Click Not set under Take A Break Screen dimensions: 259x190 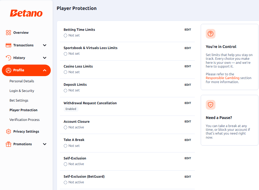point(74,146)
